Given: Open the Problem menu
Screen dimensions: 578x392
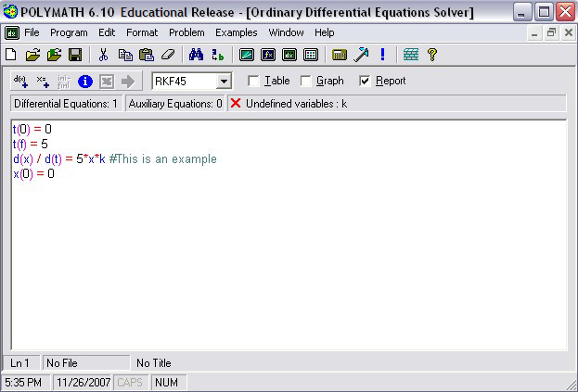Looking at the screenshot, I should click(186, 32).
